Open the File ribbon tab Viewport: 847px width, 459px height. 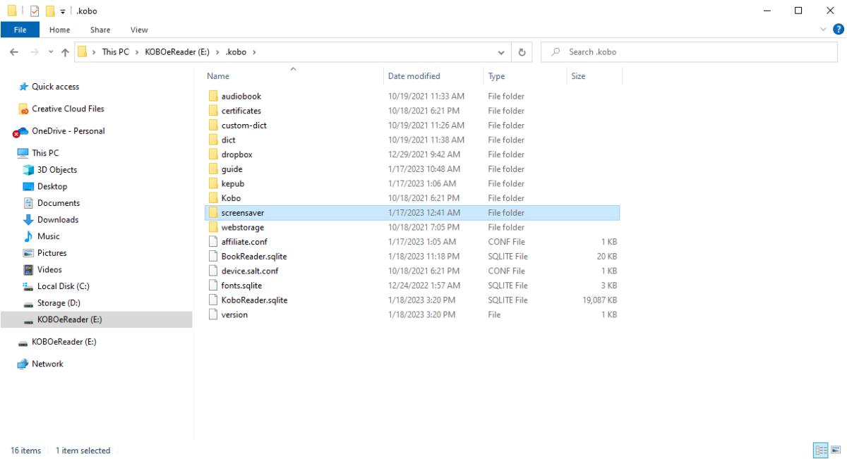coord(20,30)
